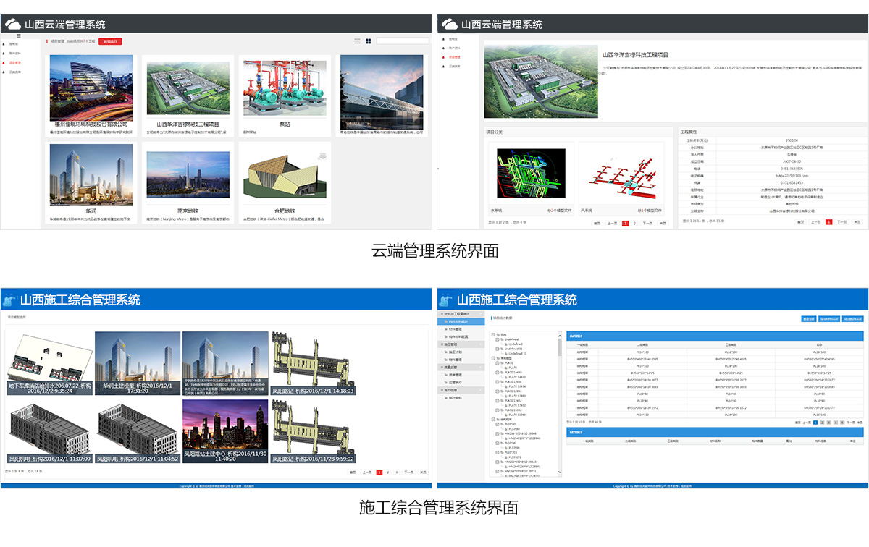Click the cloud logo in the project list window
This screenshot has width=869, height=547.
pyautogui.click(x=12, y=24)
